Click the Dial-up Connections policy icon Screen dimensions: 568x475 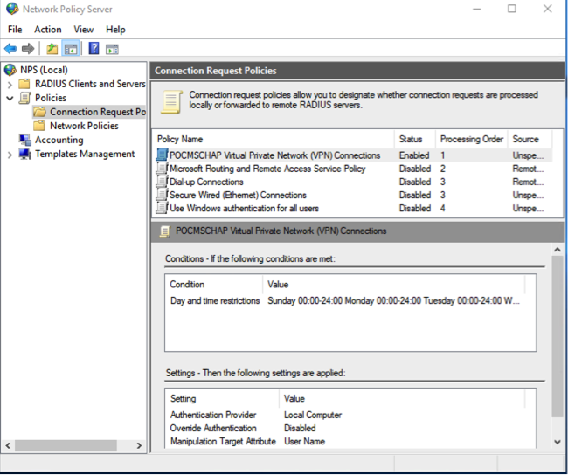point(162,182)
